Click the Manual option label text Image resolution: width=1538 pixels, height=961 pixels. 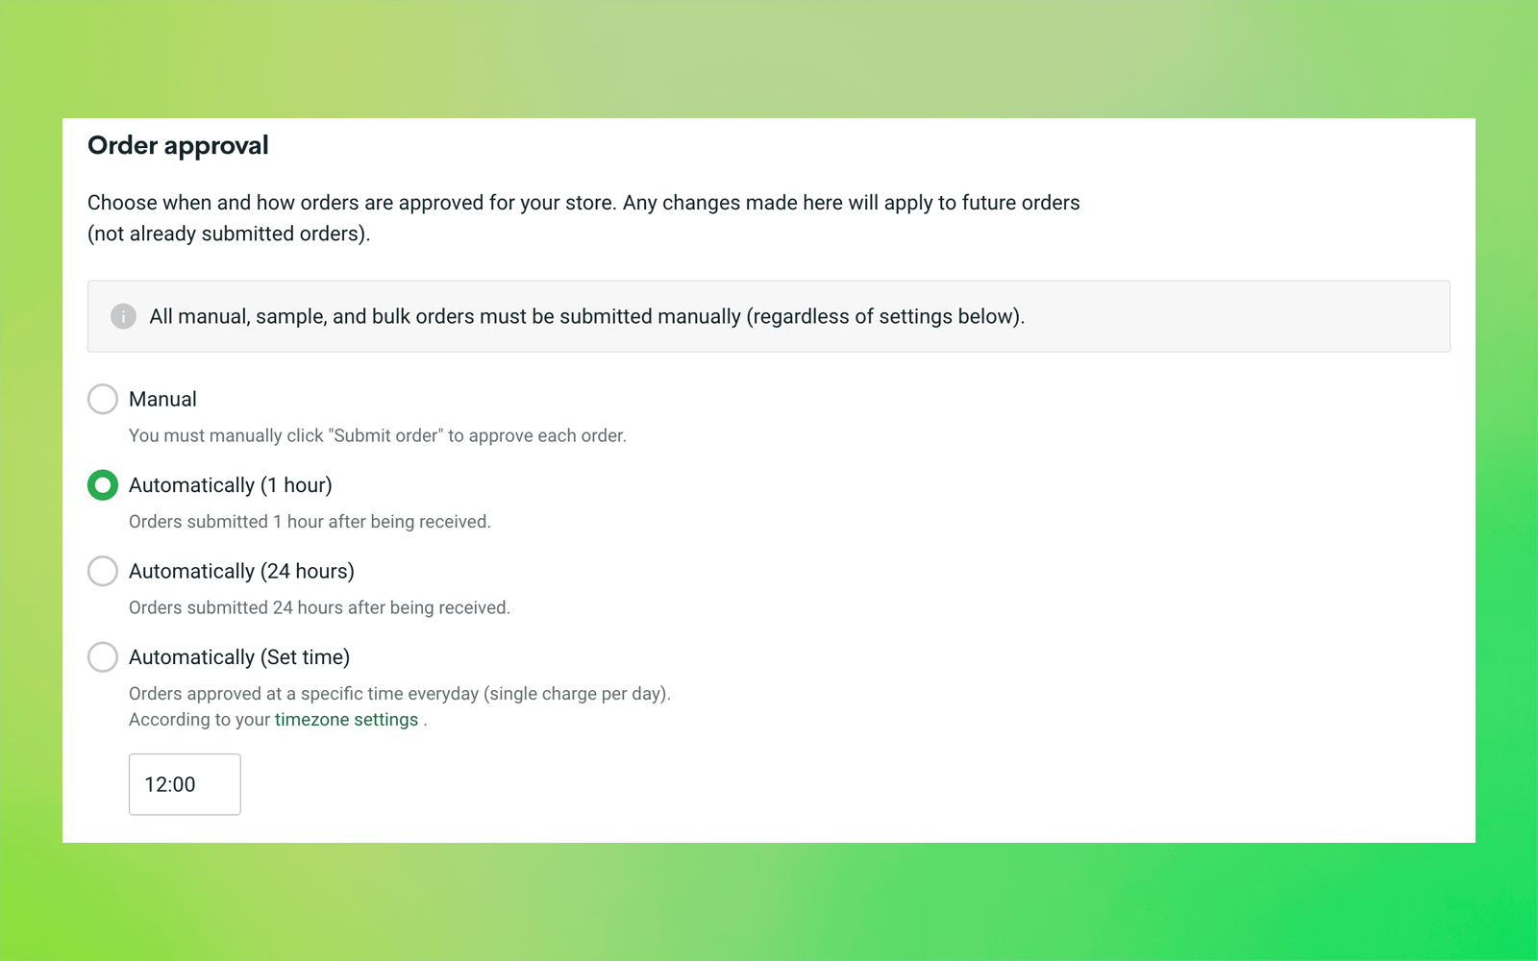coord(162,399)
